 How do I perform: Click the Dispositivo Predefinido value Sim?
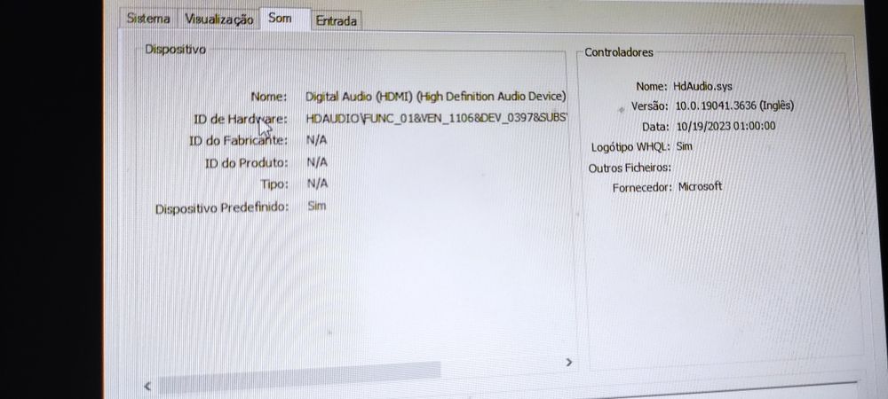coord(317,206)
